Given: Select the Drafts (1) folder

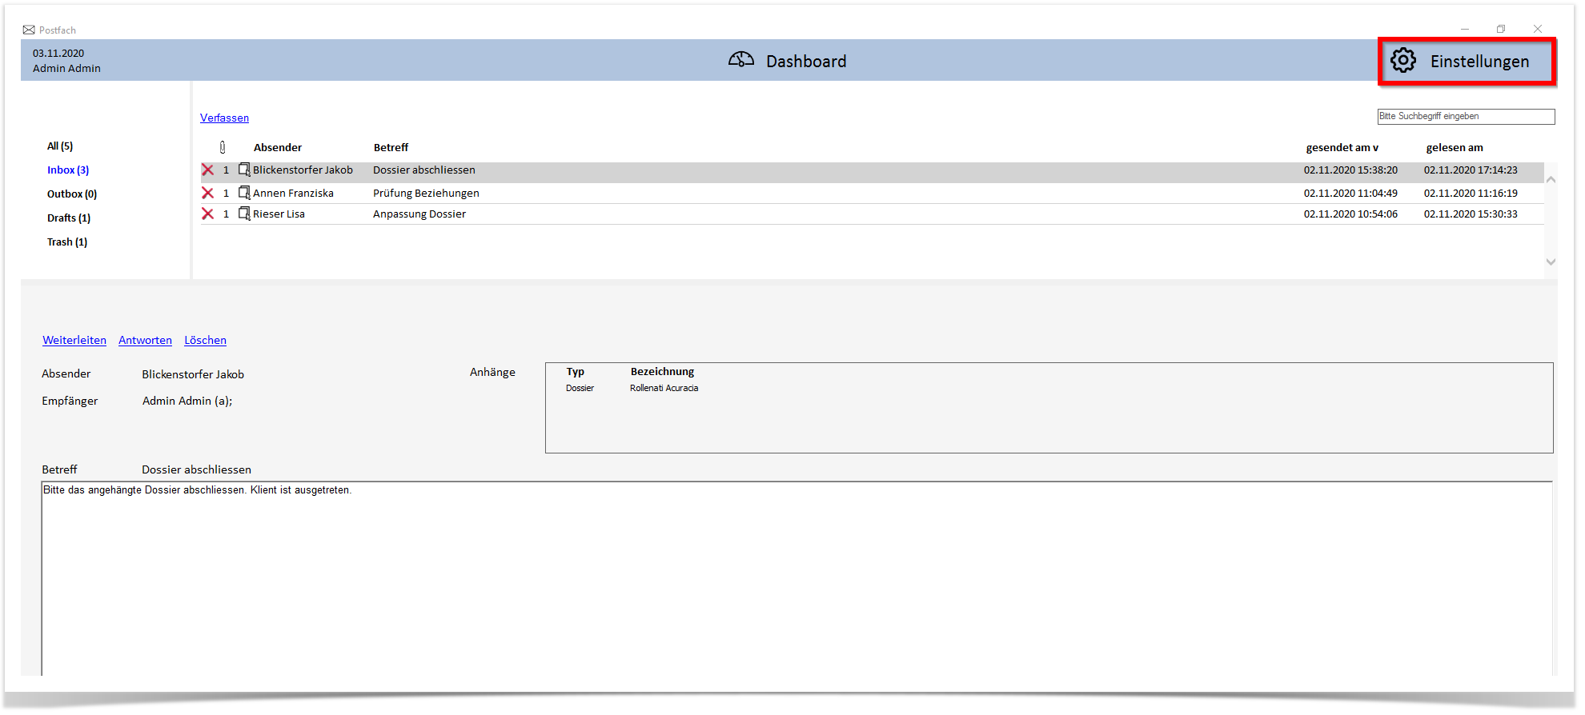Looking at the screenshot, I should tap(69, 218).
